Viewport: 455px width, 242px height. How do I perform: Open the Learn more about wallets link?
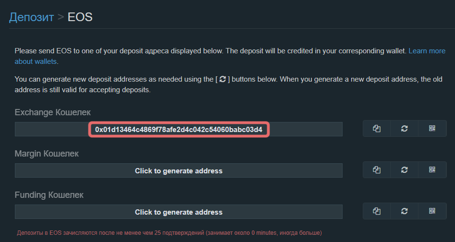pos(427,51)
